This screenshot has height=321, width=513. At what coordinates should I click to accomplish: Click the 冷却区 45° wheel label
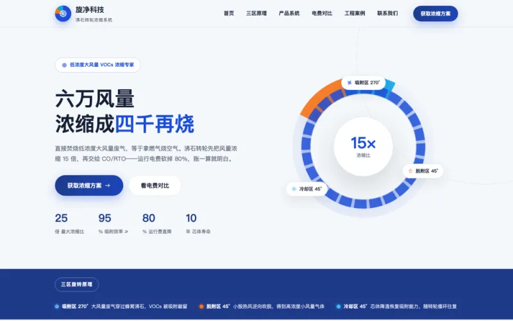point(307,189)
